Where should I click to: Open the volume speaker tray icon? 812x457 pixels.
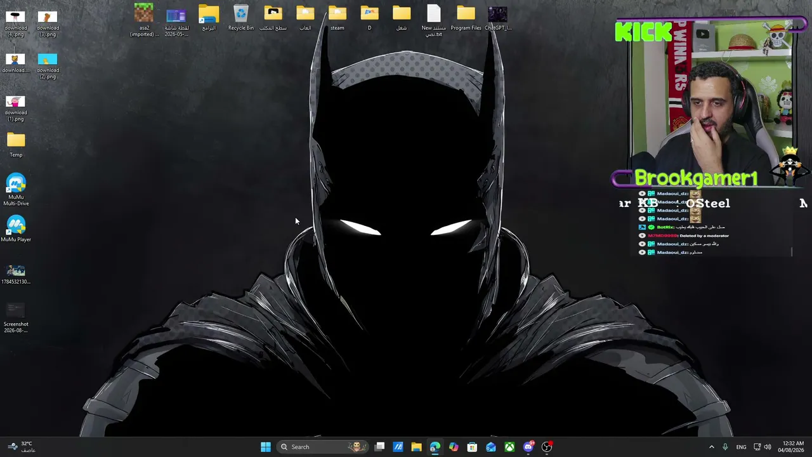tap(768, 447)
